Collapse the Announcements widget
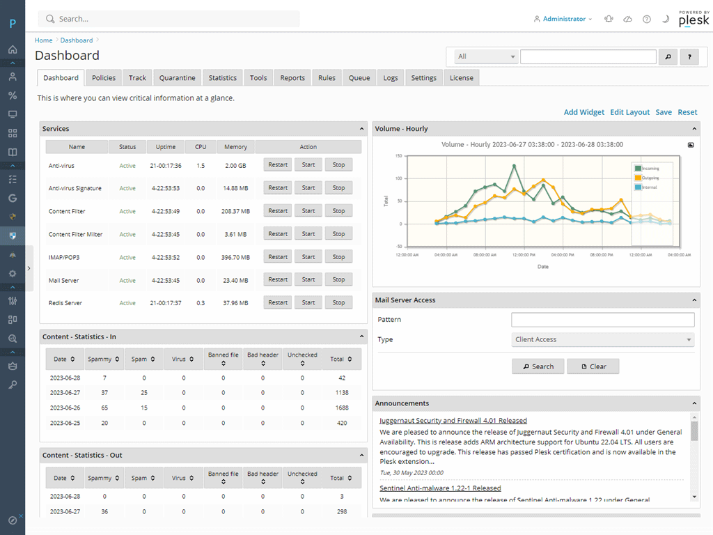This screenshot has height=535, width=713. (x=694, y=403)
